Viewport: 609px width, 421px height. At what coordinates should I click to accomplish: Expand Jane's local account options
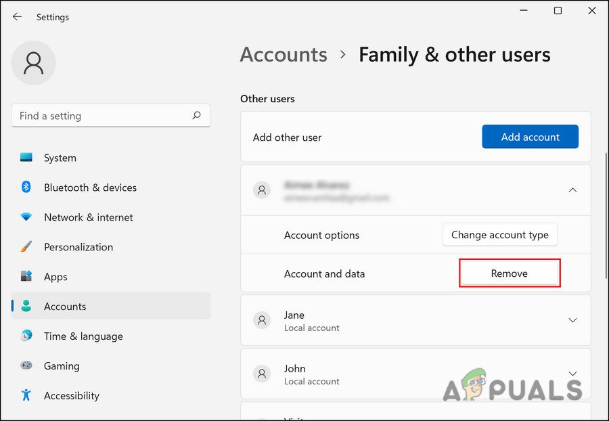coord(572,320)
